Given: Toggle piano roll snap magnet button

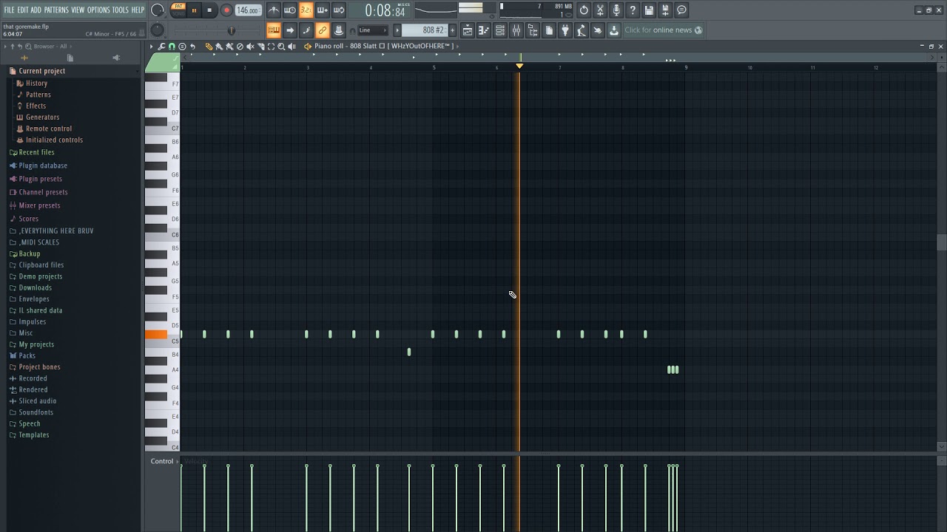Looking at the screenshot, I should coord(172,47).
